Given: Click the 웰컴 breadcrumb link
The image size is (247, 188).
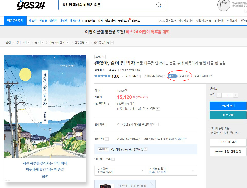Looking at the screenshot, I should [x=8, y=42].
